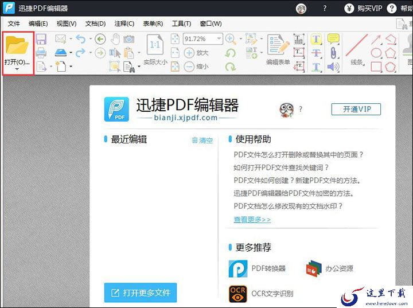Click 购买VIP in the title bar
The height and width of the screenshot is (308, 413).
(x=363, y=9)
